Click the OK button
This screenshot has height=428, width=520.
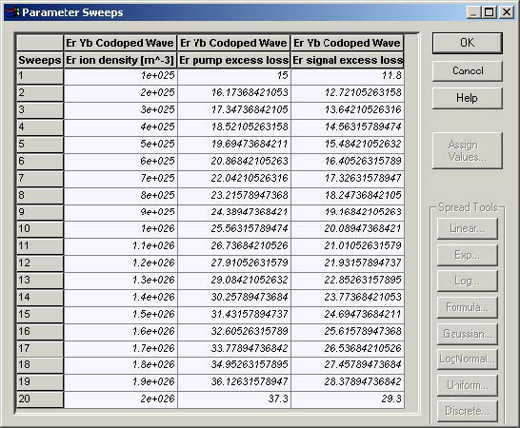tap(468, 43)
